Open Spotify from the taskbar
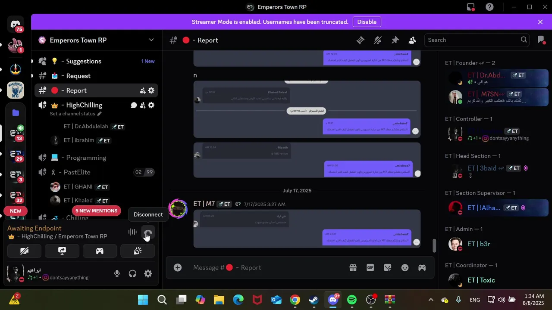This screenshot has width=552, height=310. click(x=352, y=300)
